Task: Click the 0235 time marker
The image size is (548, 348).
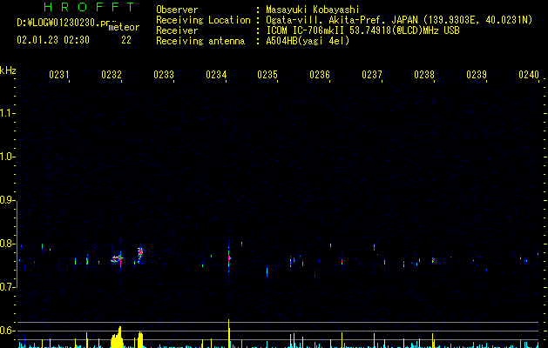Action: pos(267,74)
